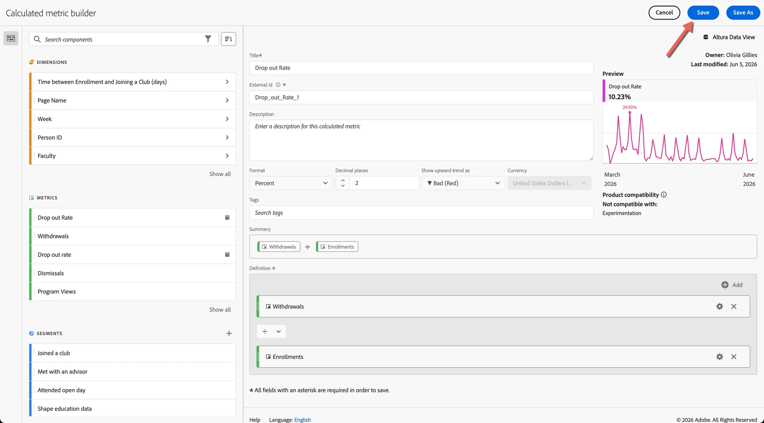The height and width of the screenshot is (423, 764).
Task: Click the Description text area
Action: pyautogui.click(x=421, y=140)
